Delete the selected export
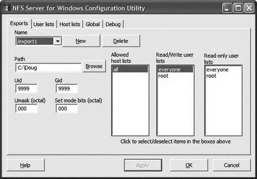This screenshot has height=179, width=257. pos(121,41)
